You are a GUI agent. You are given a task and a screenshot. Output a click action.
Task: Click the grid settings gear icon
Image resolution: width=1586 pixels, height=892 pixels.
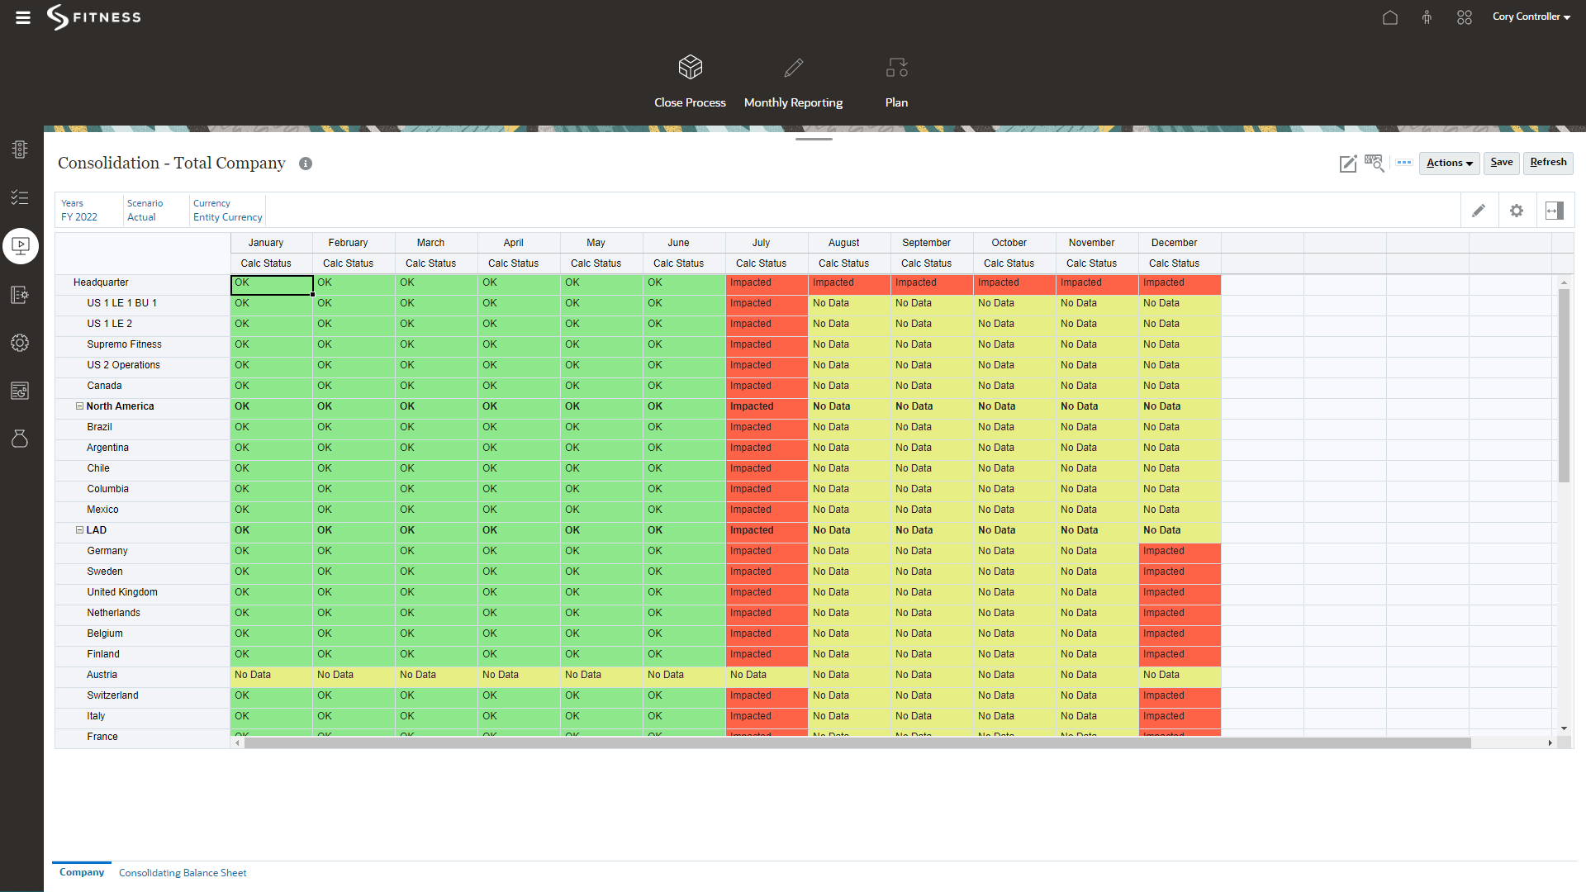(1517, 211)
